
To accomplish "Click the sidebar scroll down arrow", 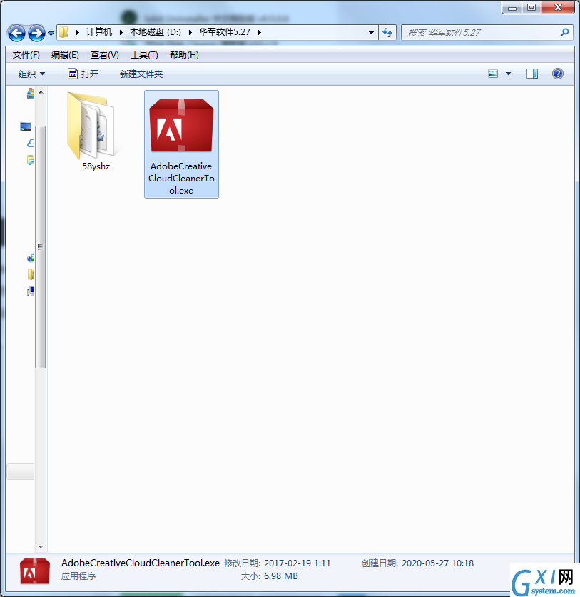I will tap(41, 547).
